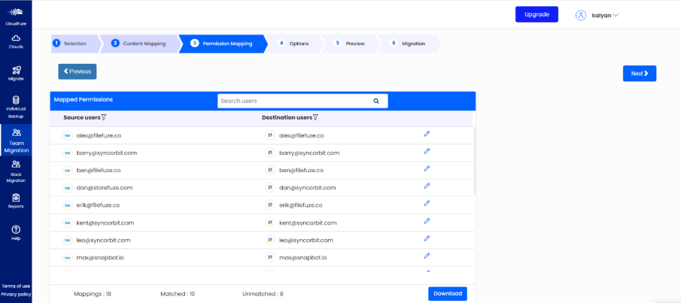Click Google icon beside destination leo@syncorbit.com

tap(270, 240)
